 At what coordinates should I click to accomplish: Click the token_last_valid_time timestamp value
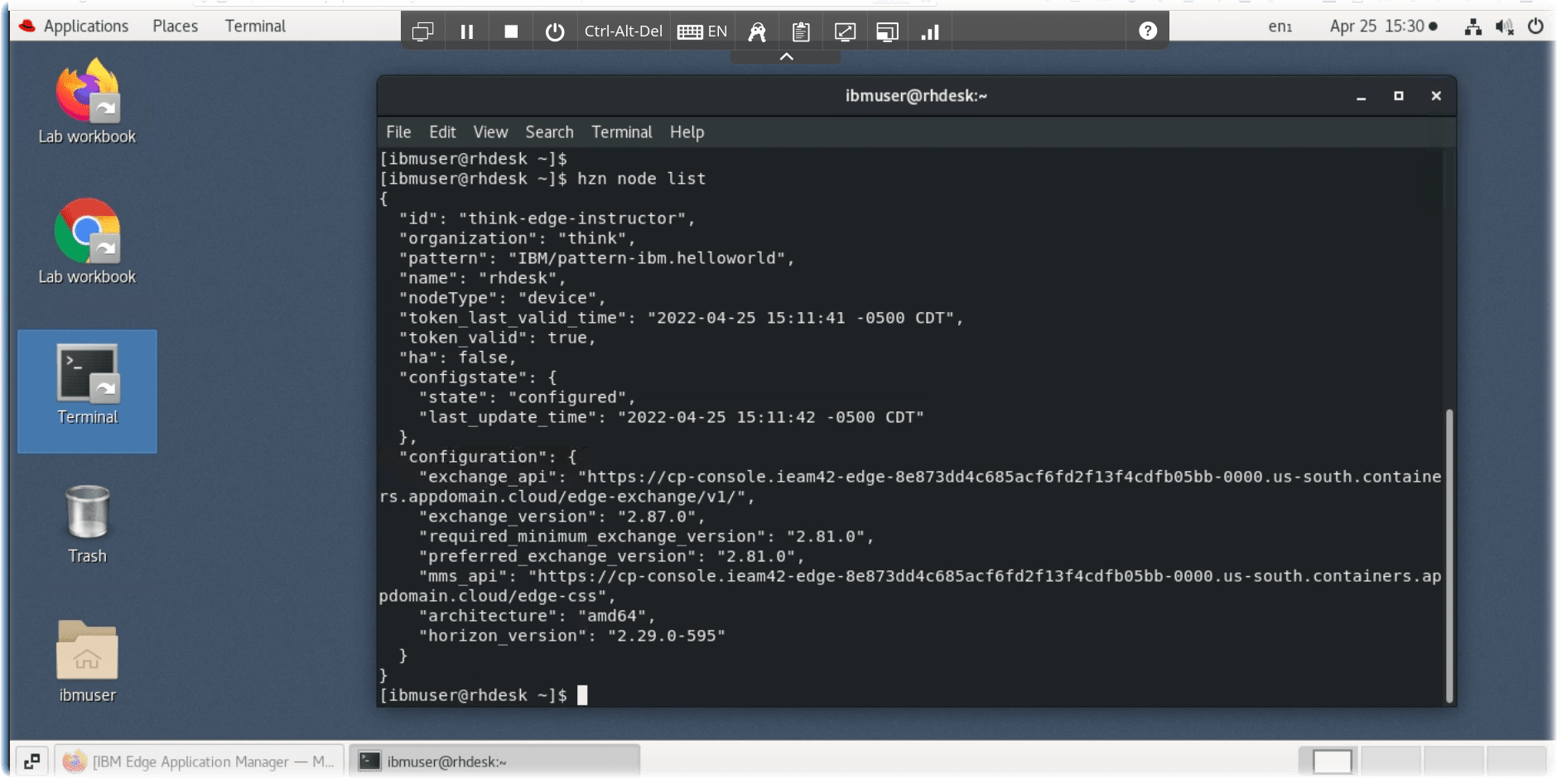[x=801, y=318]
